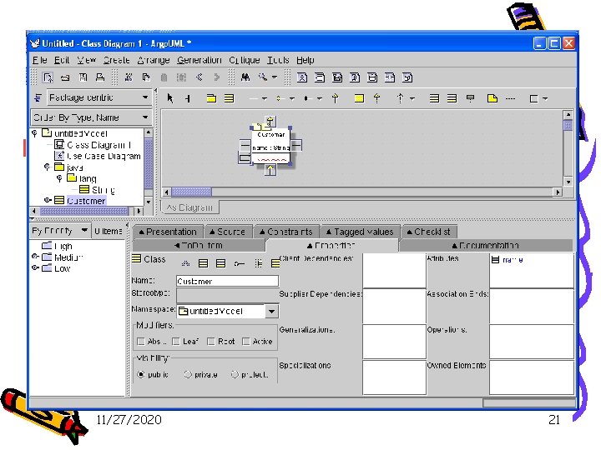Switch to the Tagged Values tab
This screenshot has height=450, width=601.
[360, 232]
